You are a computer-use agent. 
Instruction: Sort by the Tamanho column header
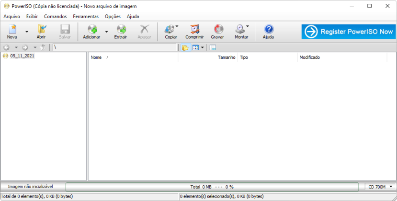click(208, 57)
